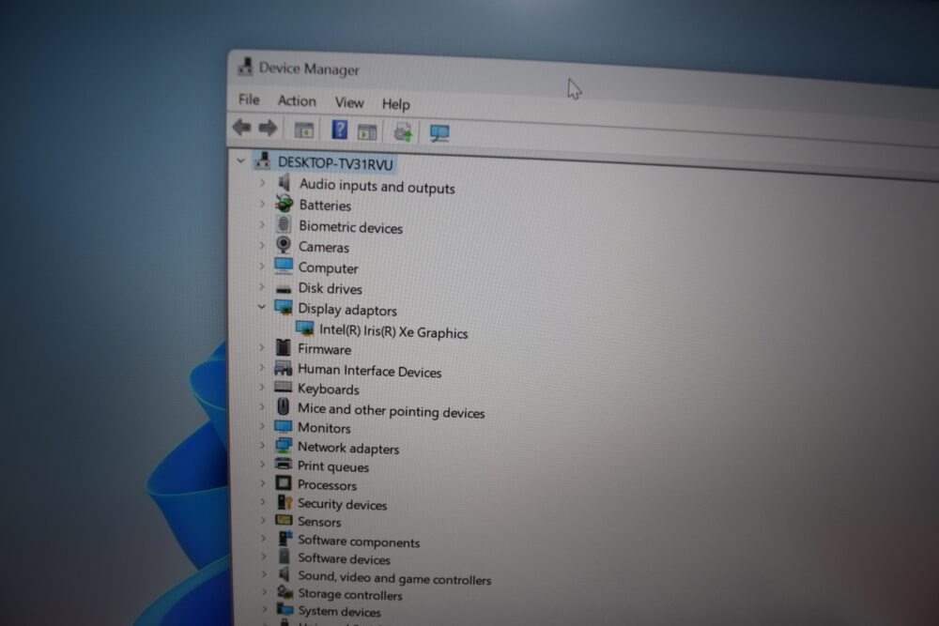Click the Network adapters icon
This screenshot has width=939, height=626.
(x=284, y=446)
